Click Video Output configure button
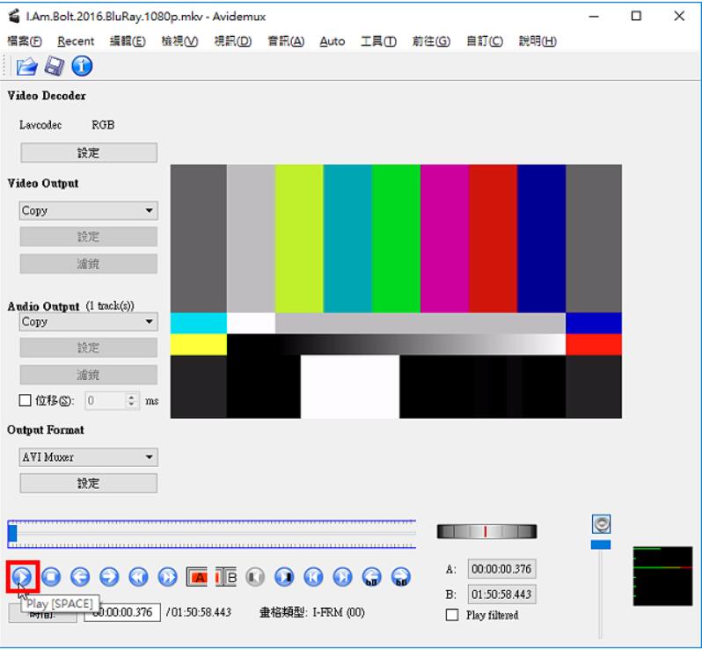This screenshot has height=650, width=702. tap(89, 237)
